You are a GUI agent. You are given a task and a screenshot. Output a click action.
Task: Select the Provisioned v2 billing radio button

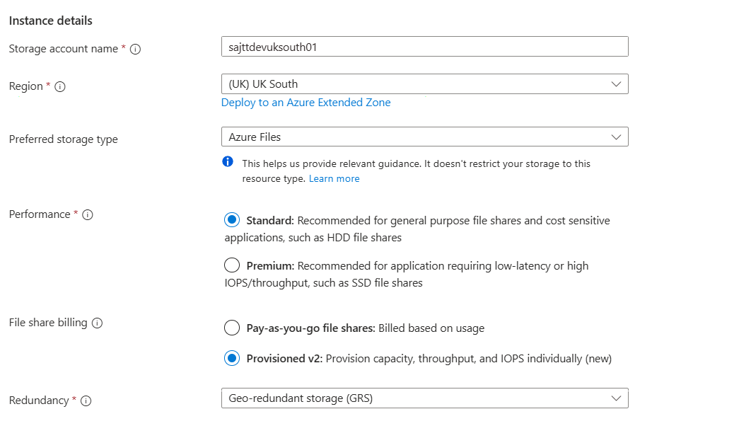[x=231, y=358]
